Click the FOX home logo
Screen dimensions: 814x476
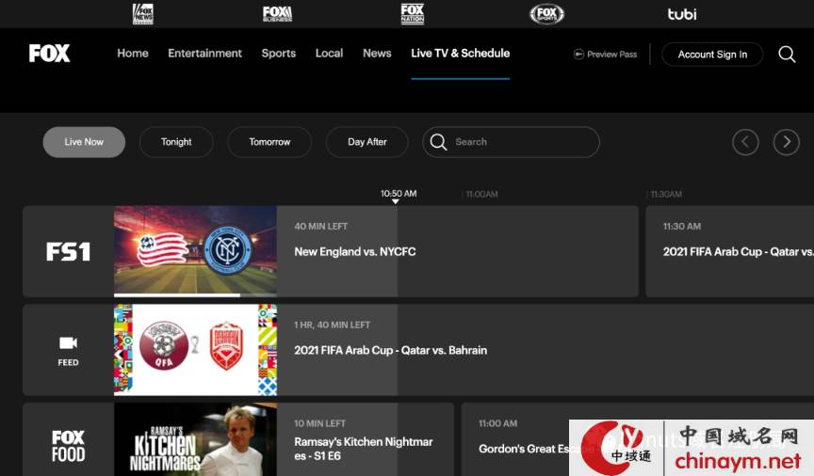[x=49, y=54]
